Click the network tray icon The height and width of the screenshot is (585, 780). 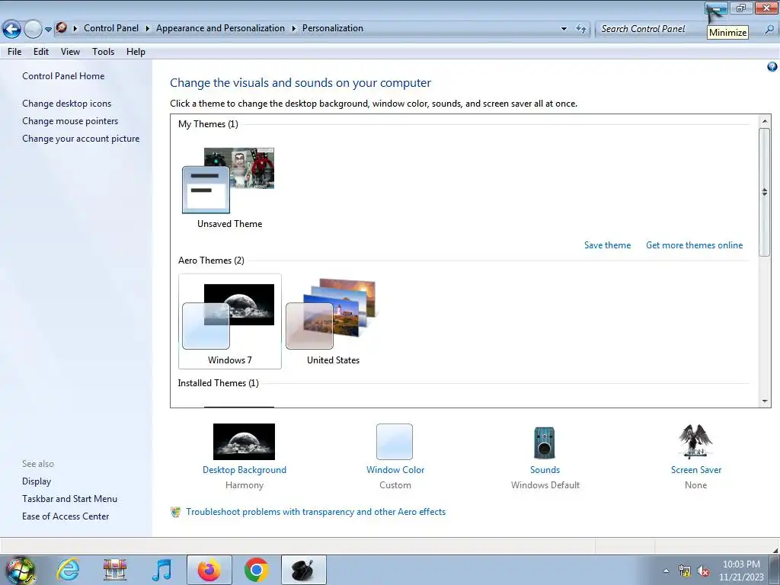685,571
